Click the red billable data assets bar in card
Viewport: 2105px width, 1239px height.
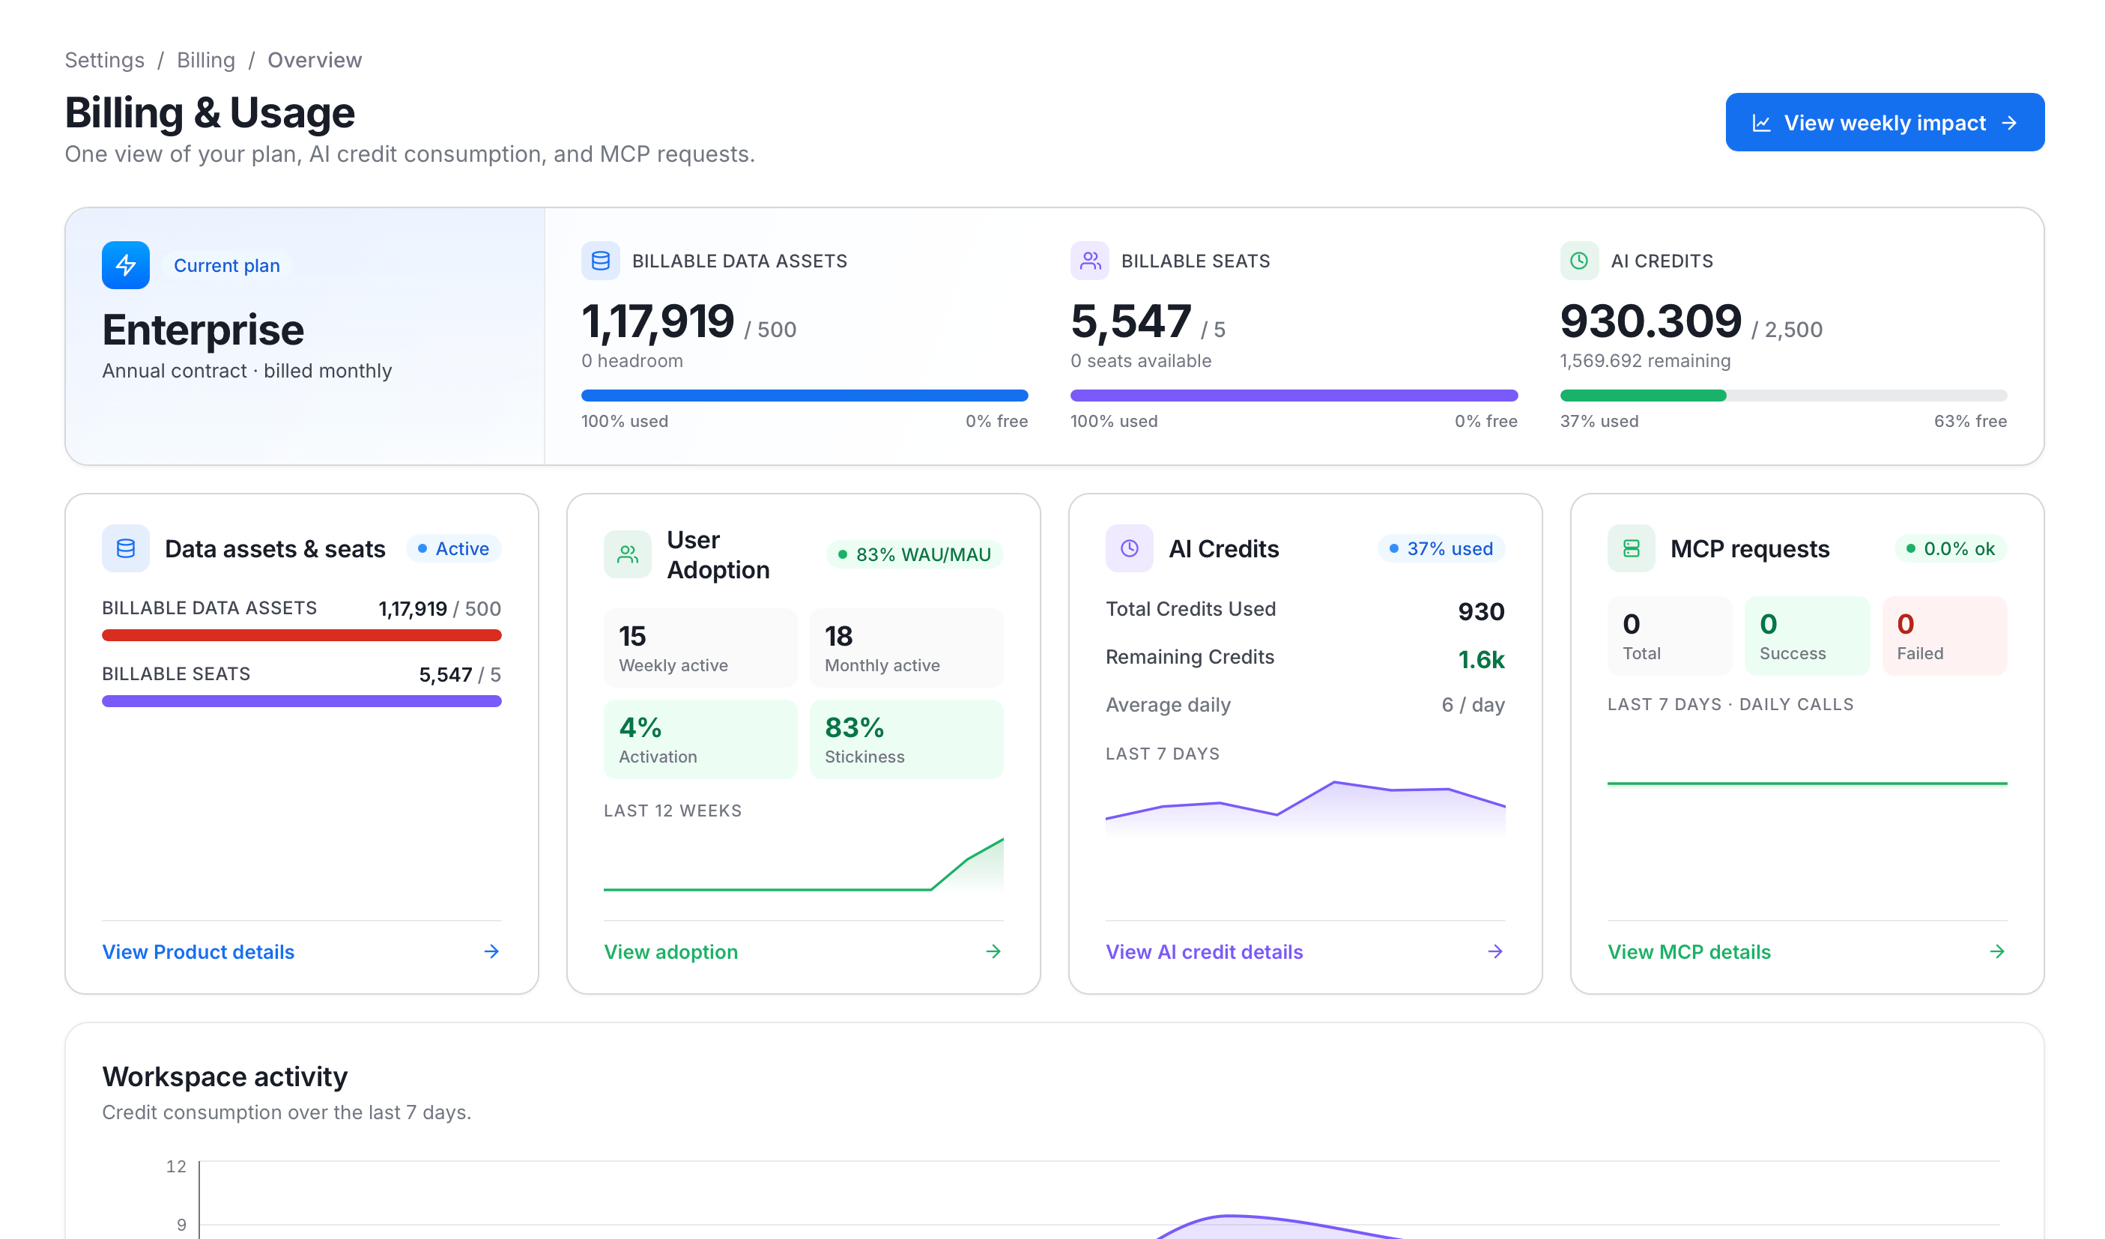click(302, 635)
